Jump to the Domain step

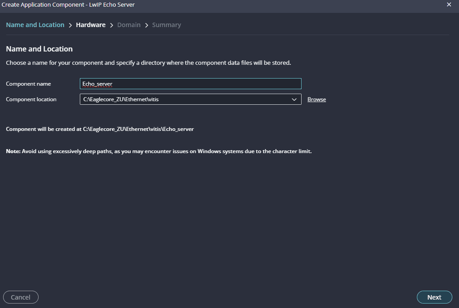tap(129, 25)
